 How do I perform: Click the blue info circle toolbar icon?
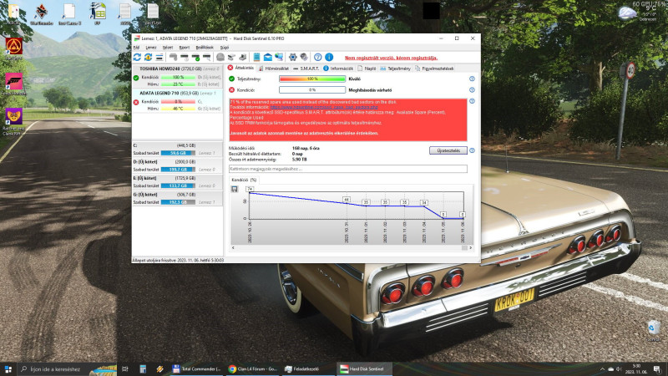point(329,57)
